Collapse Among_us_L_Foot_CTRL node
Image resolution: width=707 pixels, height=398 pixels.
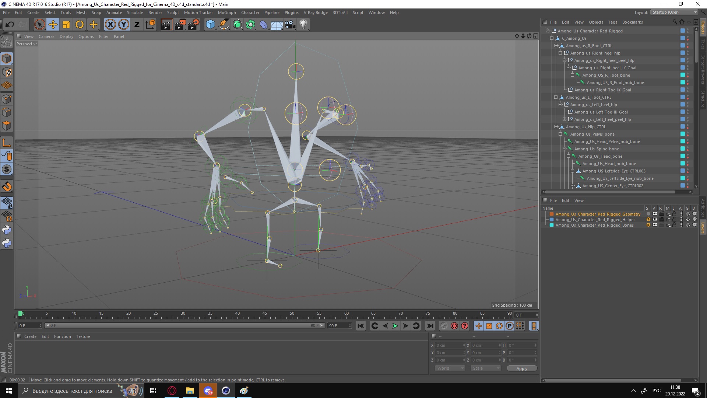coord(556,97)
